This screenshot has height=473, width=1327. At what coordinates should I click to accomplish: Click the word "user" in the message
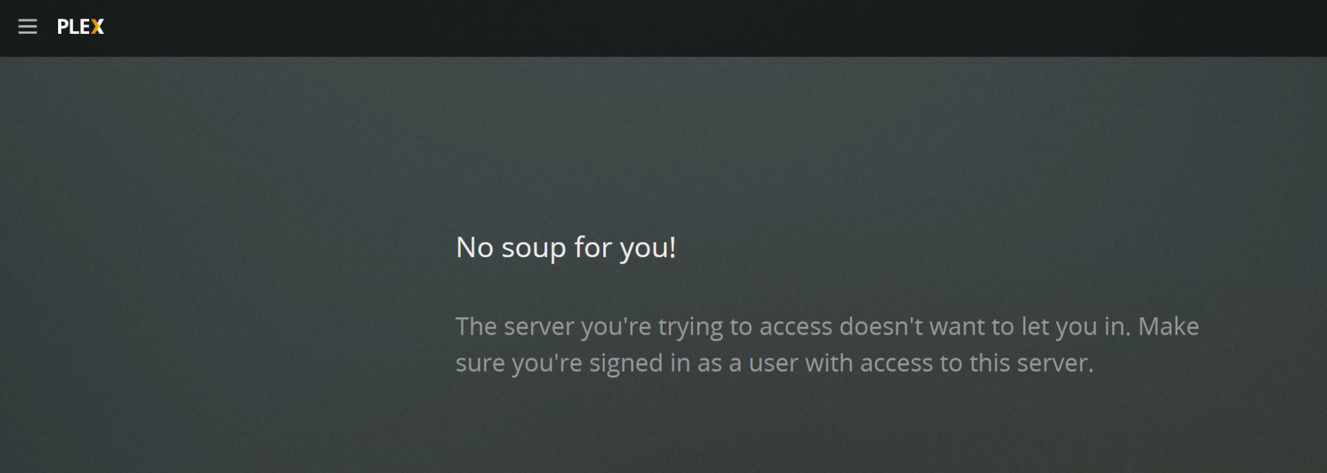773,364
